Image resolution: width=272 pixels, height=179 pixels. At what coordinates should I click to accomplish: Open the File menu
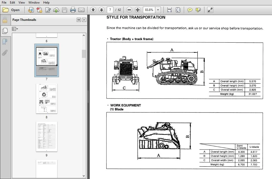4,3
